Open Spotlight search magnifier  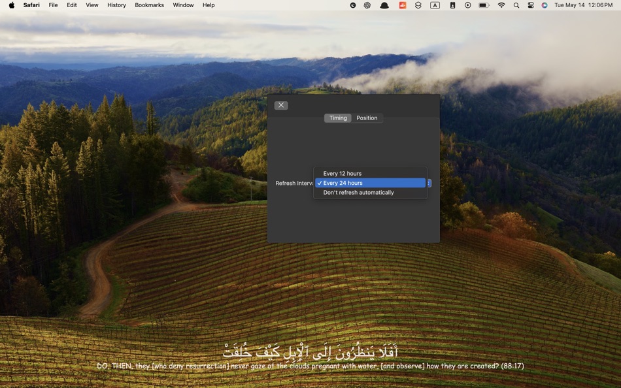pos(516,5)
